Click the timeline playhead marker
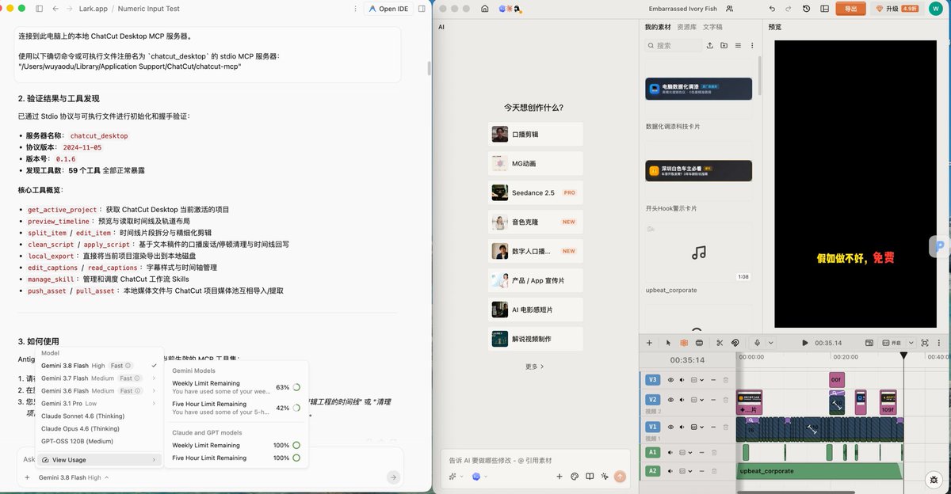The image size is (951, 494). pos(903,356)
